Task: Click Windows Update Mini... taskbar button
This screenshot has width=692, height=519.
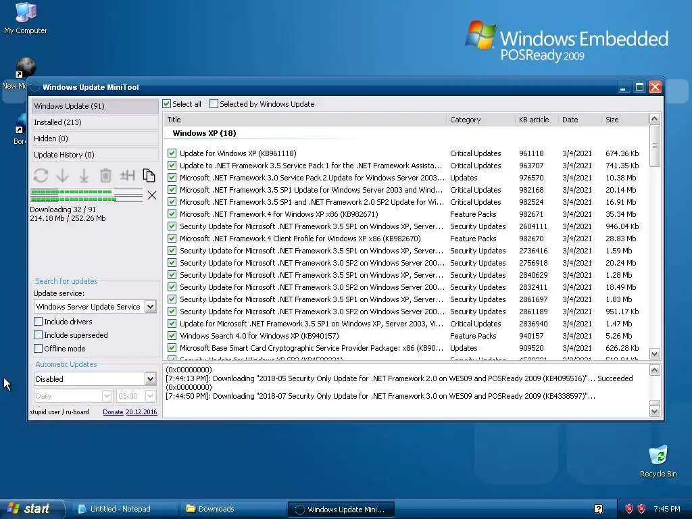Action: [341, 510]
